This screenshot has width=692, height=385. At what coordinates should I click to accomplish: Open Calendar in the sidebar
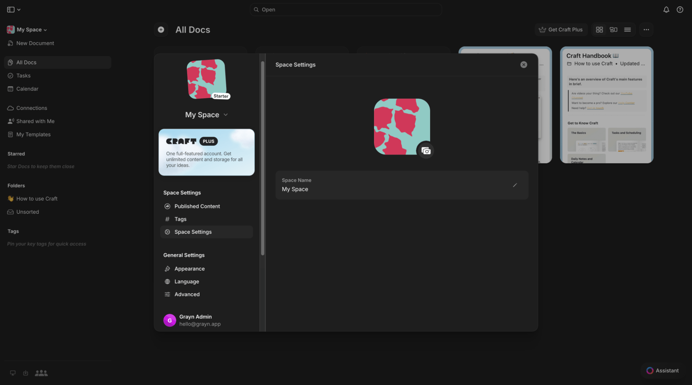[58, 89]
